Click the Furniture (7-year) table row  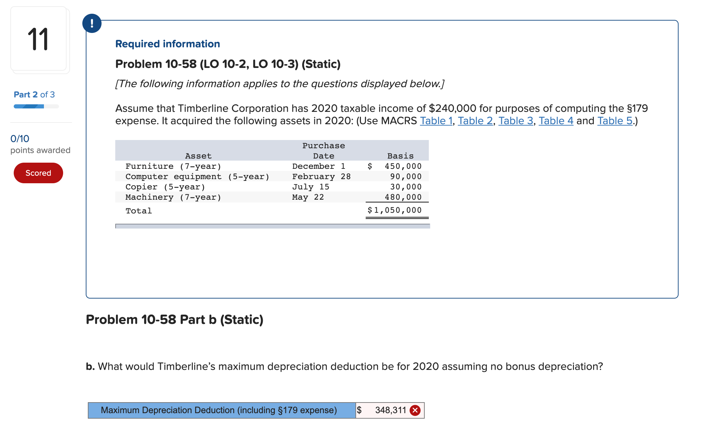[173, 166]
